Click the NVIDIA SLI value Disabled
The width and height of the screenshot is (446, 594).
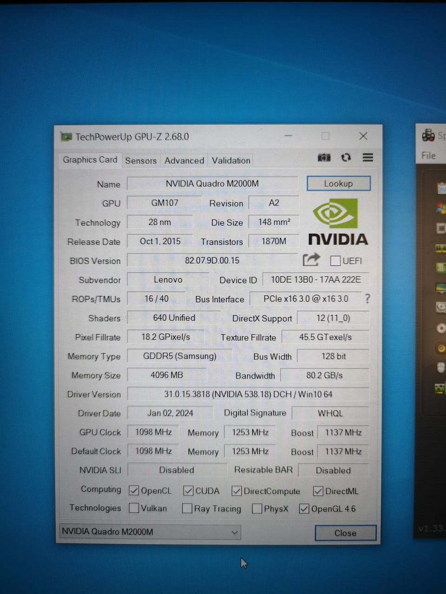(x=177, y=470)
